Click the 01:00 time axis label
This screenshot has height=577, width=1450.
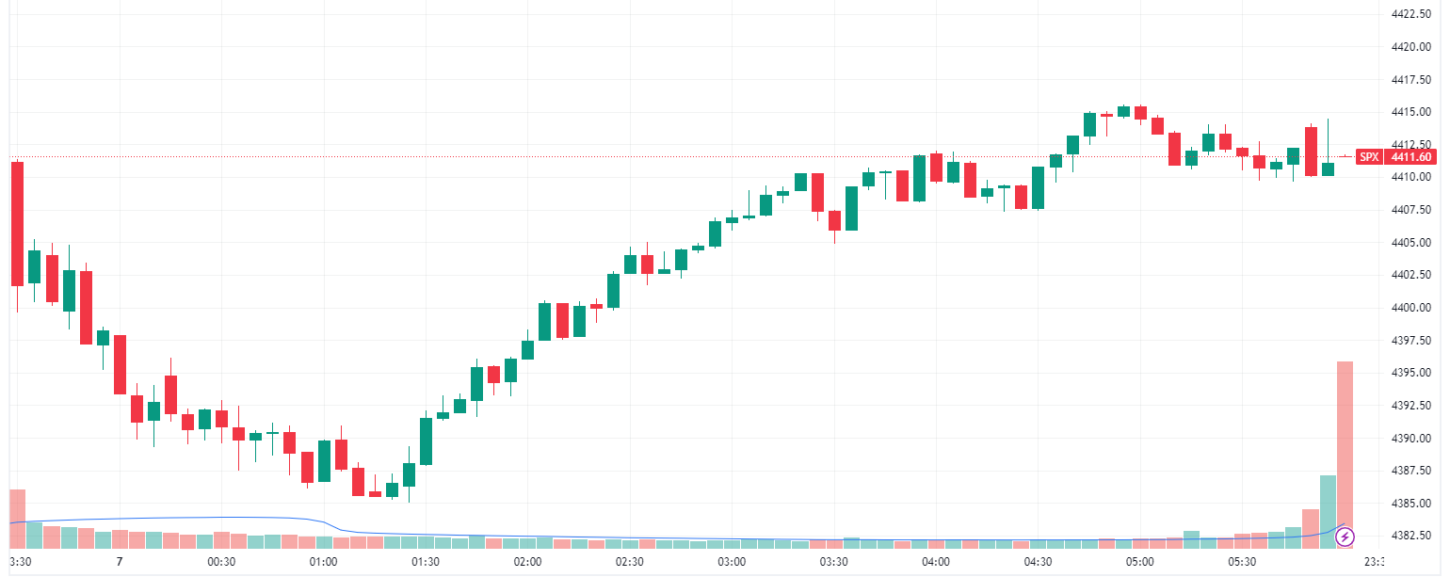pyautogui.click(x=323, y=562)
